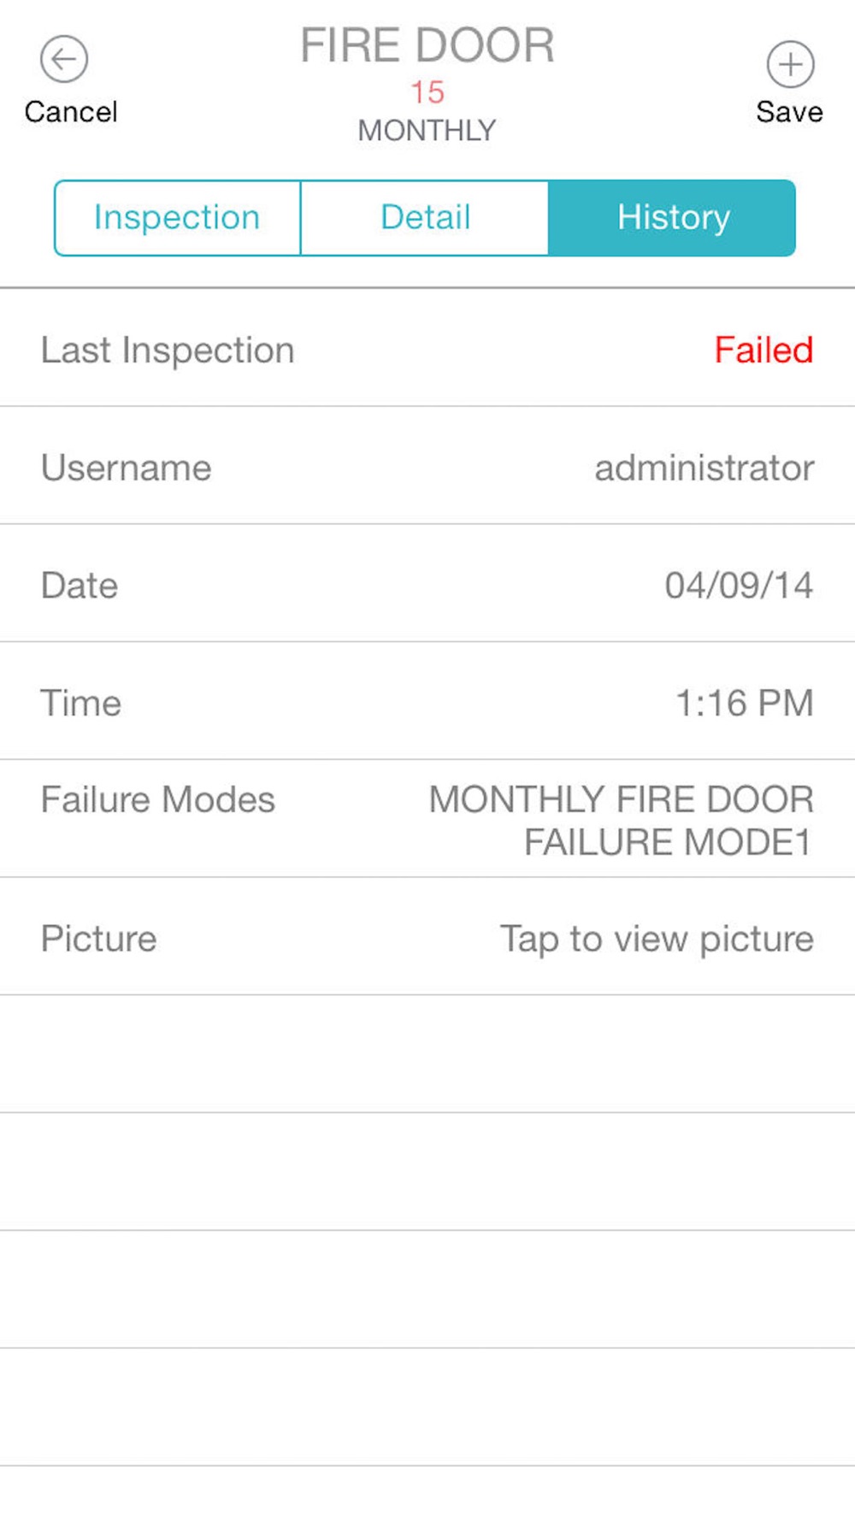Tap the MONTHLY FIRE DOOR FAILURE MODE1 value

(x=622, y=821)
